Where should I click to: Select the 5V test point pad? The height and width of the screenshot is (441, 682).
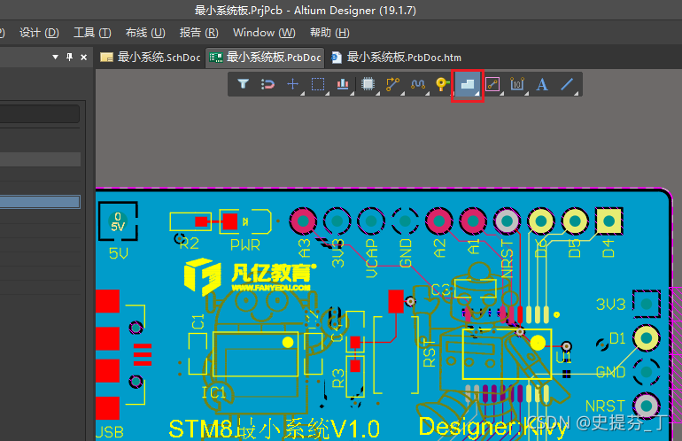pyautogui.click(x=118, y=221)
